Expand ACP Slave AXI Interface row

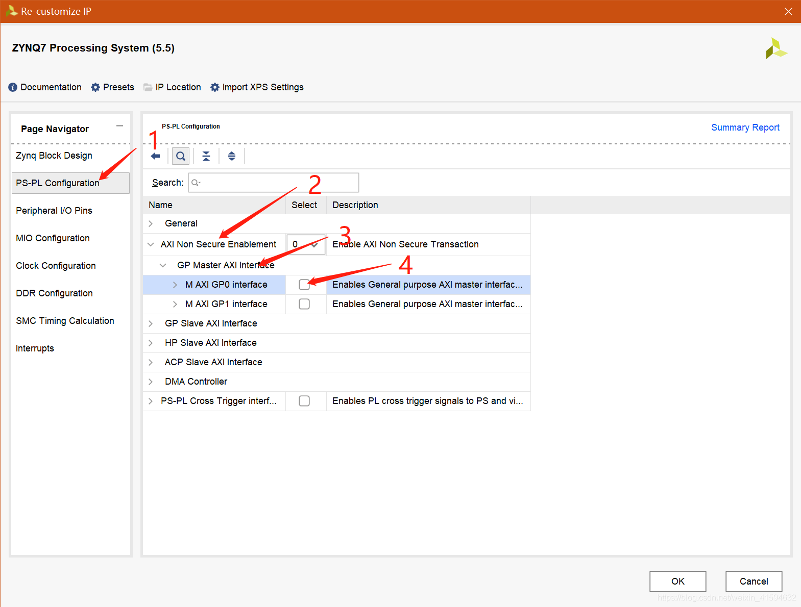[151, 362]
